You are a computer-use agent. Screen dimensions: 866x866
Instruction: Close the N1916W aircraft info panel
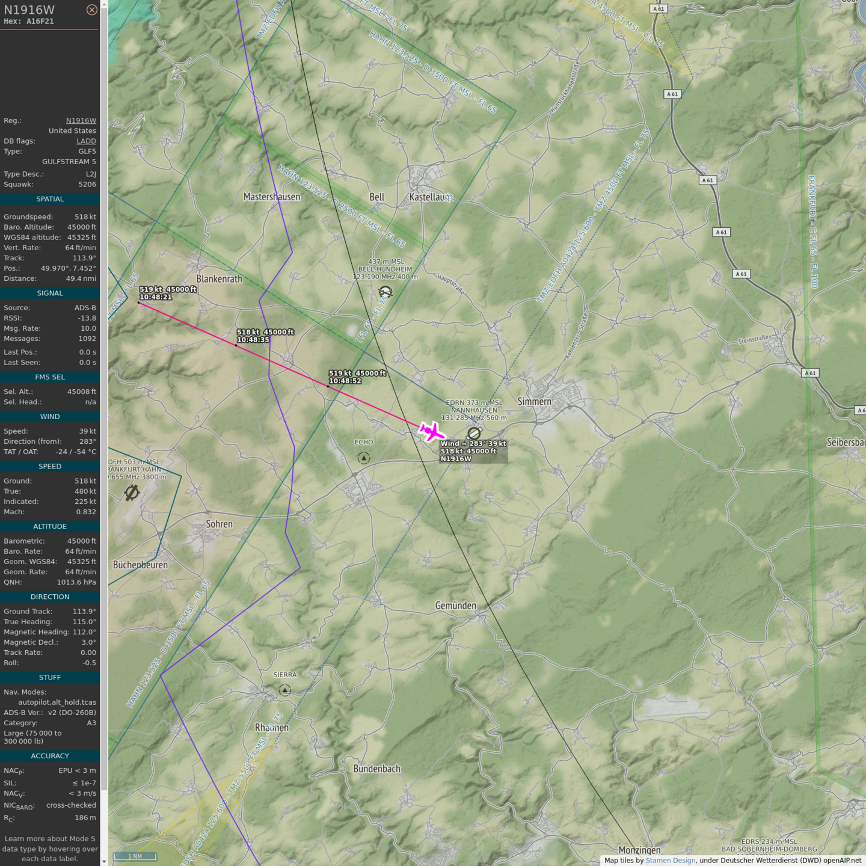(x=91, y=10)
